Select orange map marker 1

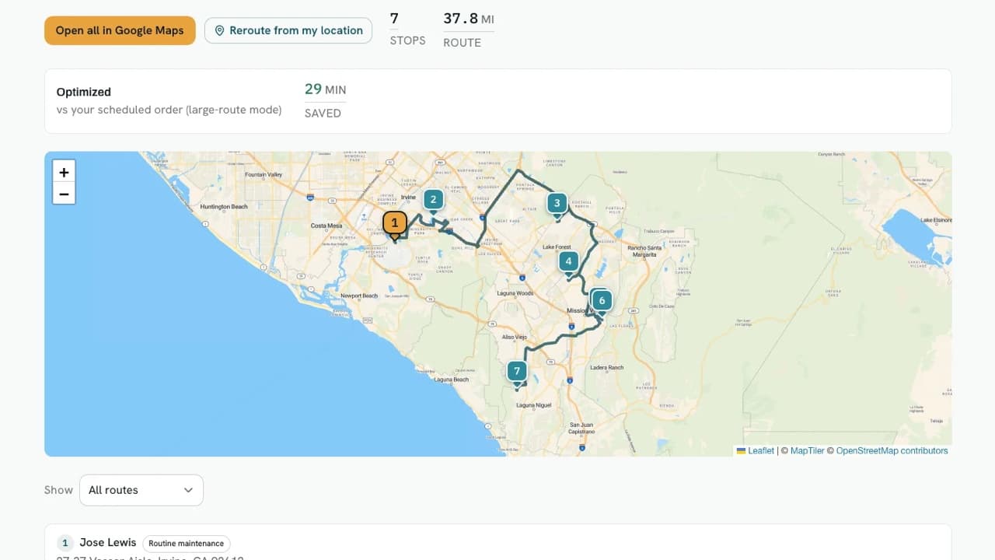pos(395,224)
